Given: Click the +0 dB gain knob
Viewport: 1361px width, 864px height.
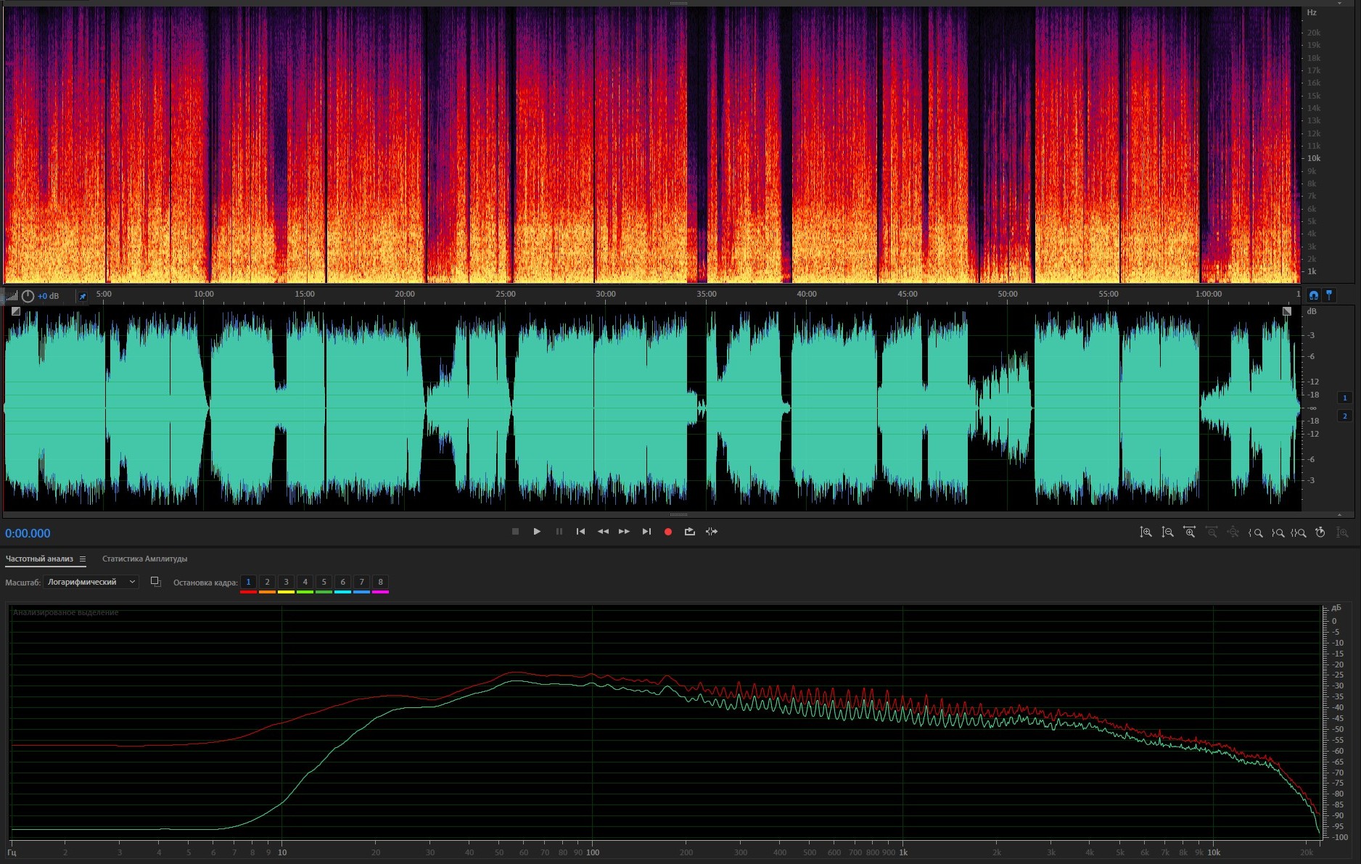Looking at the screenshot, I should [28, 296].
